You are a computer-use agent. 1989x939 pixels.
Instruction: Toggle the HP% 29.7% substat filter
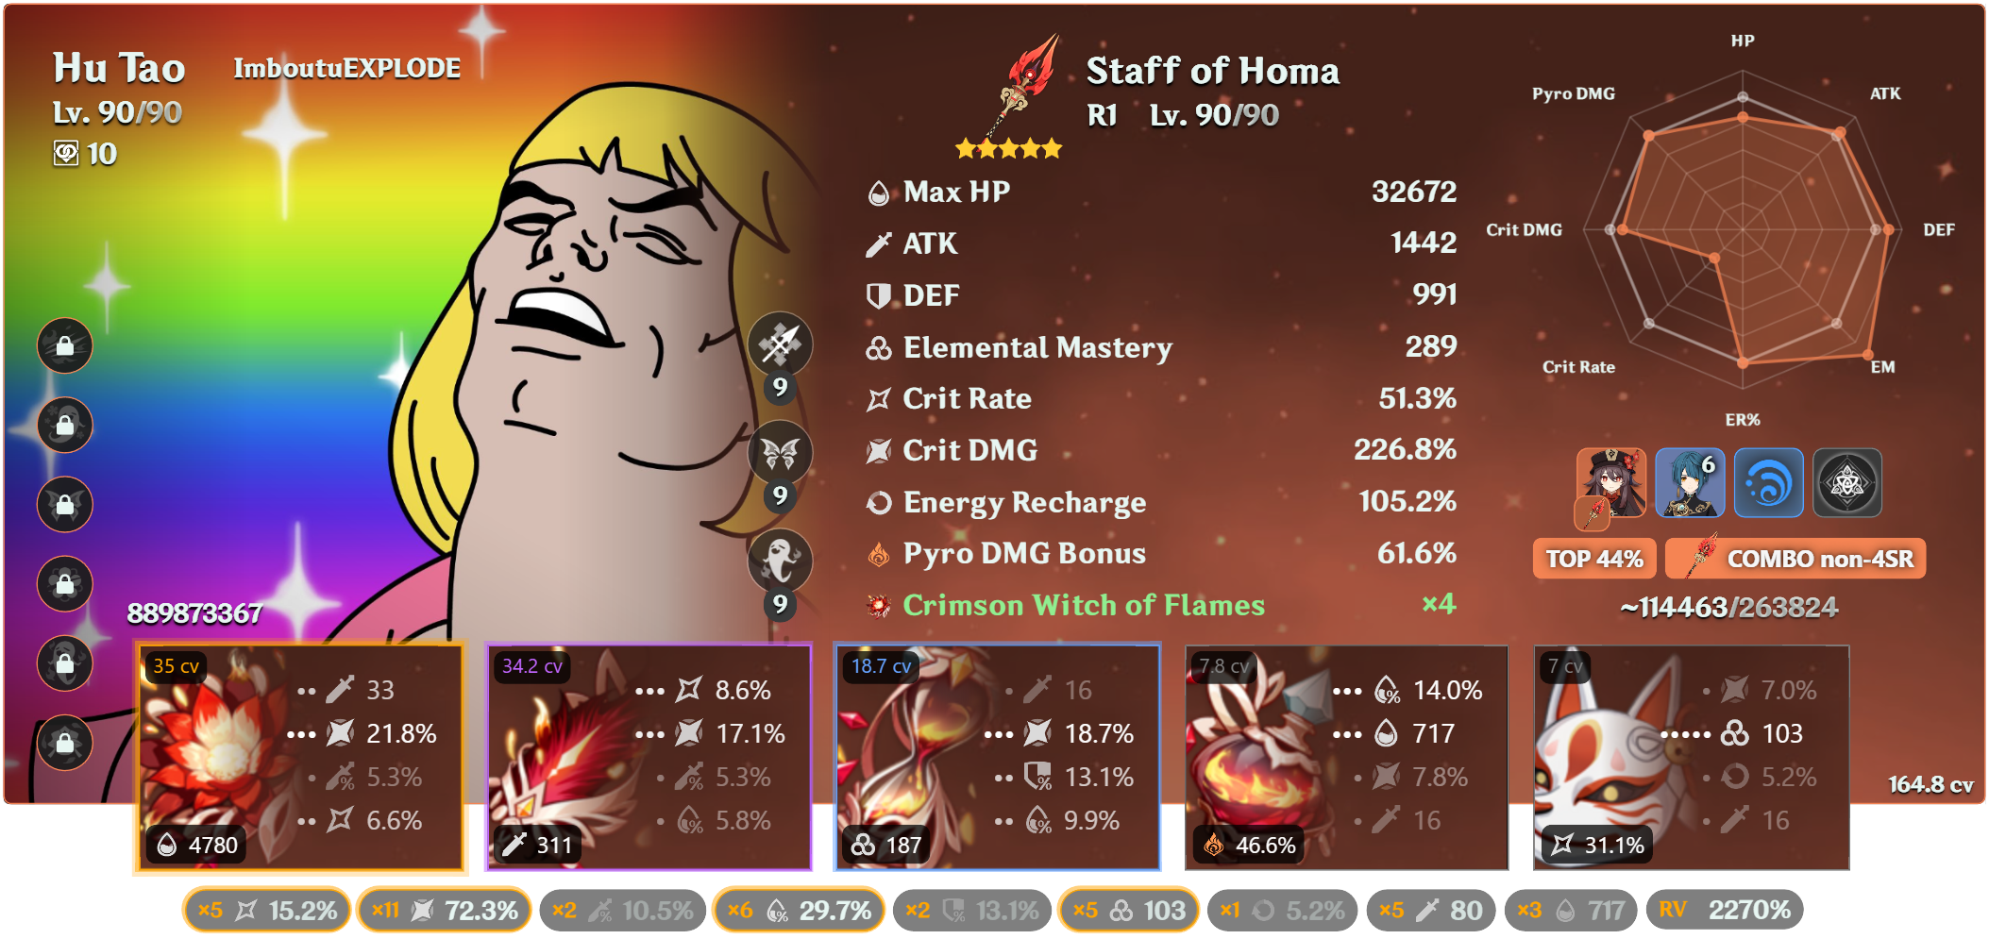[799, 910]
